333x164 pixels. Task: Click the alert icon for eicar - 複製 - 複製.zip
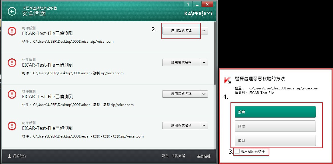click(12, 94)
